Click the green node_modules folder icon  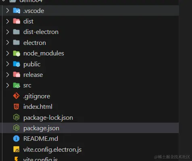tap(17, 53)
